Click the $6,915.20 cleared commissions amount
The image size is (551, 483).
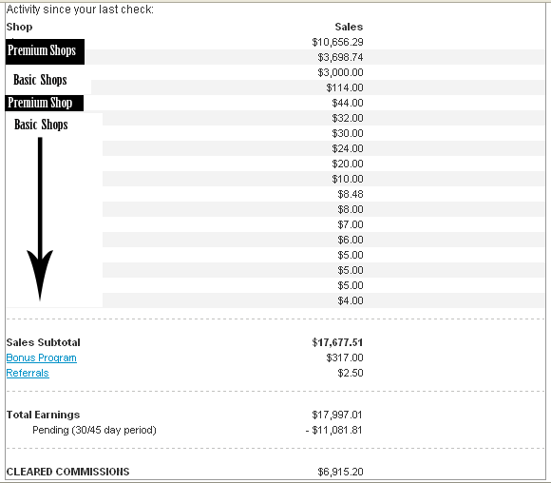point(340,472)
